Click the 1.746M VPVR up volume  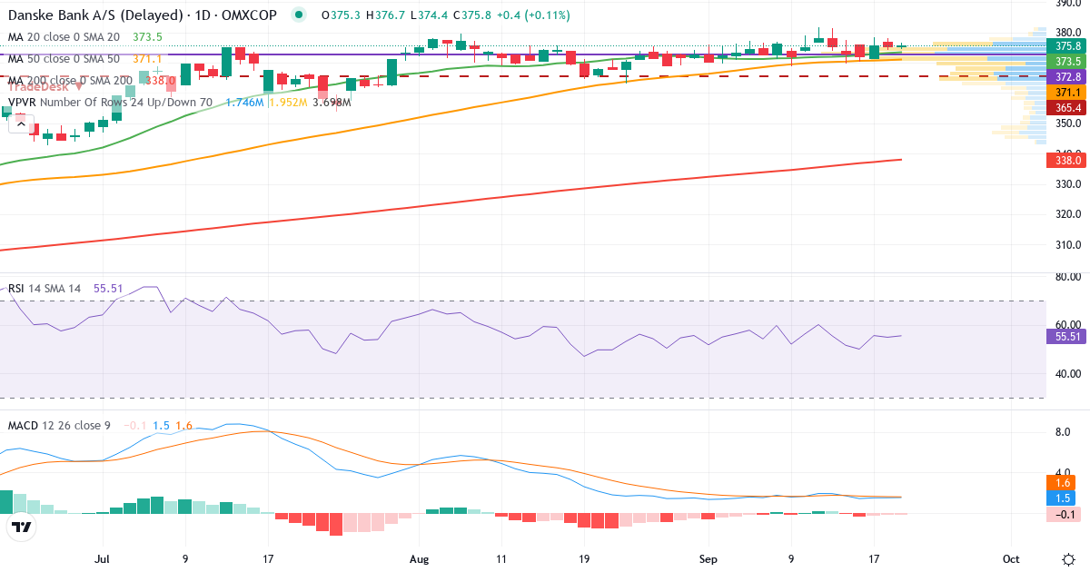point(244,103)
